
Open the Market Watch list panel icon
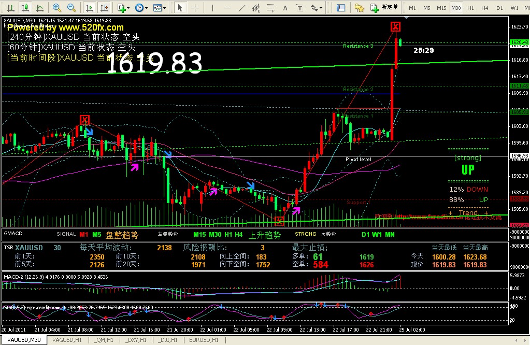click(341, 7)
